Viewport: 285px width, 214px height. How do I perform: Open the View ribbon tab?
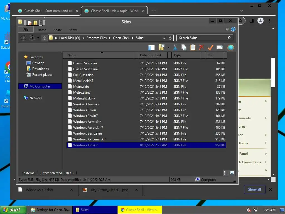pyautogui.click(x=73, y=30)
